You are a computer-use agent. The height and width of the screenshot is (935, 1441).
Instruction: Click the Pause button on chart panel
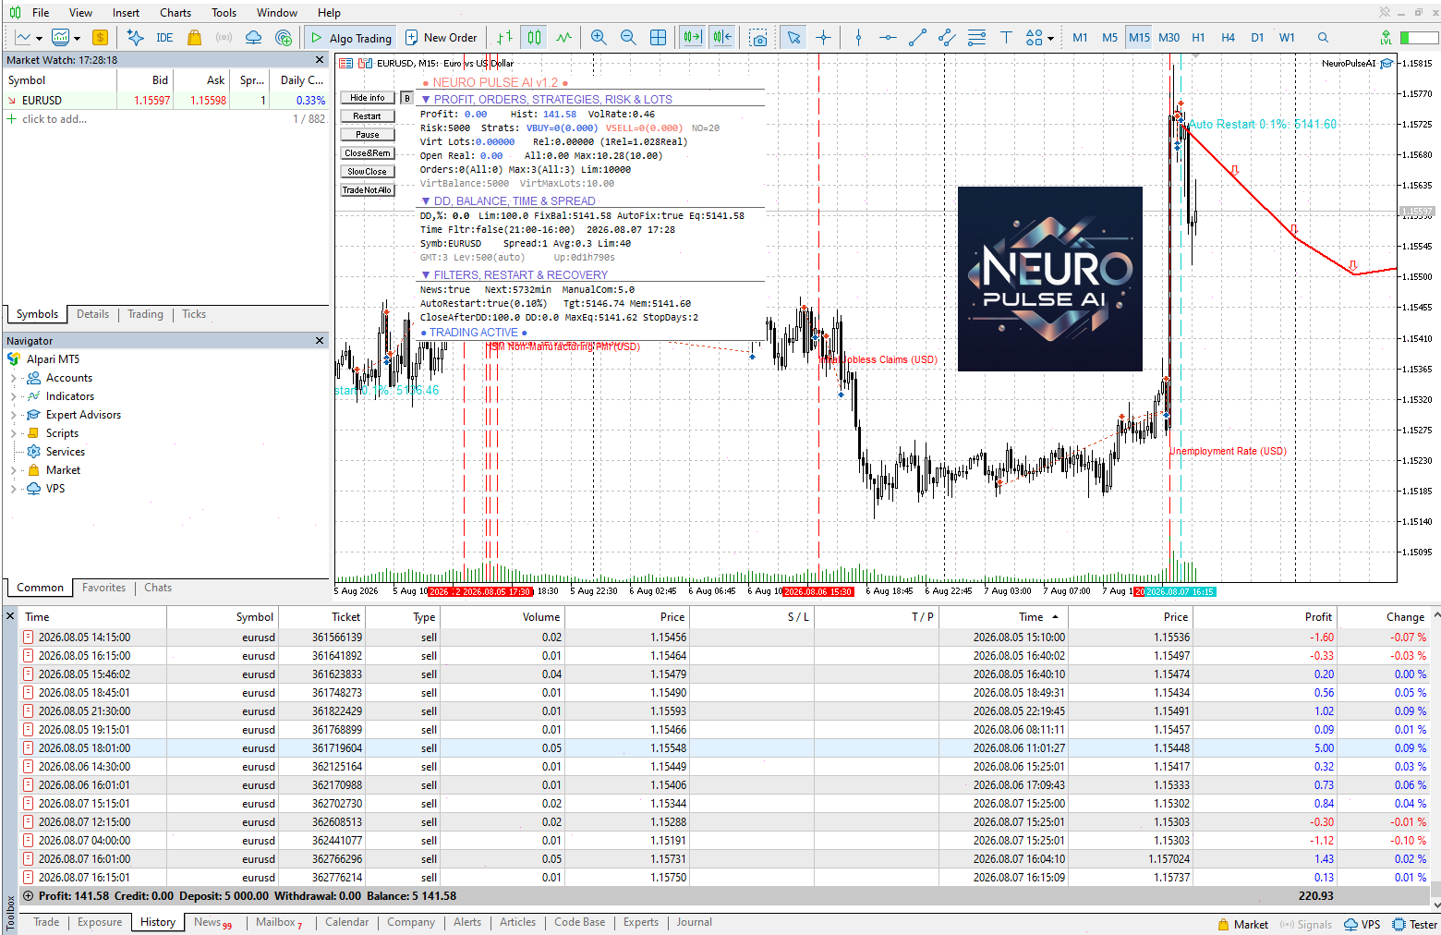(x=368, y=135)
